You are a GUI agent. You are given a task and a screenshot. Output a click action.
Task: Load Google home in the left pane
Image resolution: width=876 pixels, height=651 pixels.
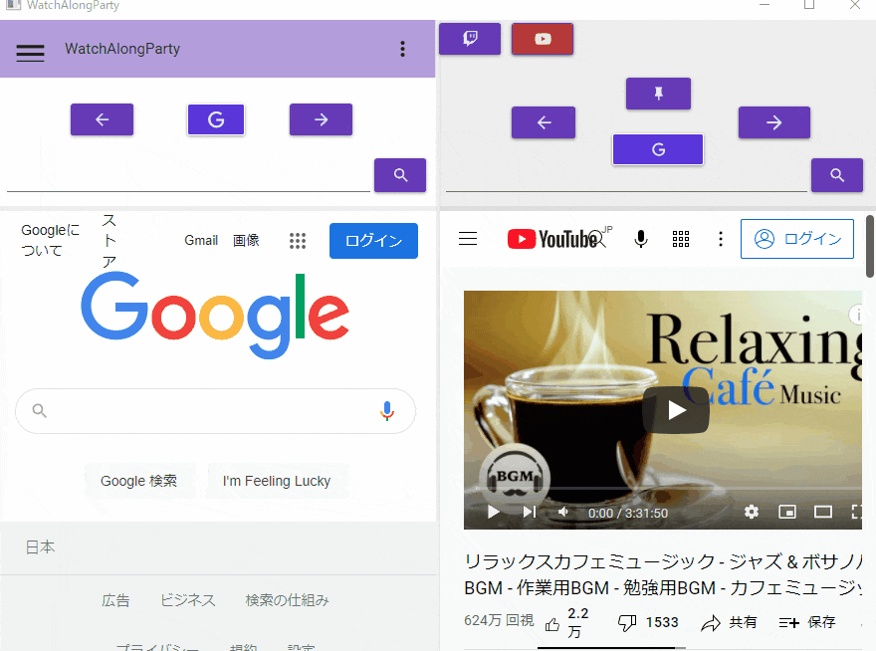coord(216,119)
